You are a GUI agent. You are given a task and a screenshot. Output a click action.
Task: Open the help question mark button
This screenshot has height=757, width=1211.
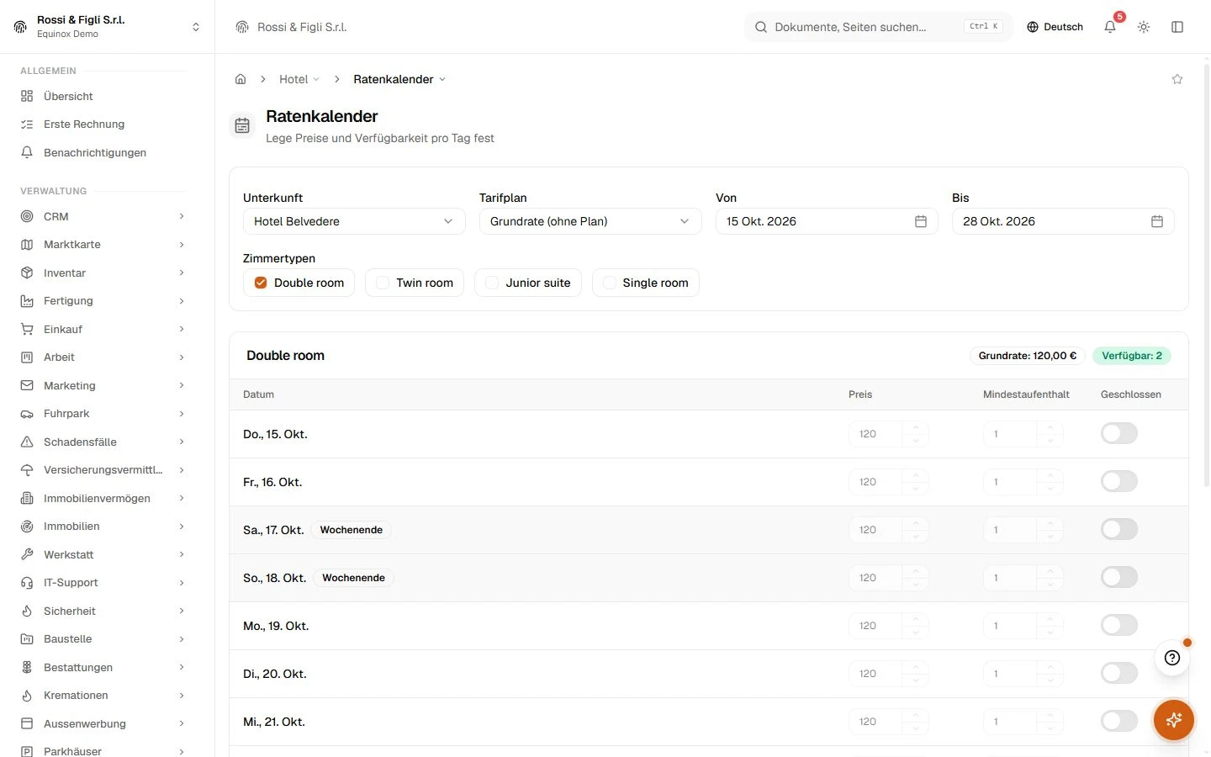coord(1172,658)
